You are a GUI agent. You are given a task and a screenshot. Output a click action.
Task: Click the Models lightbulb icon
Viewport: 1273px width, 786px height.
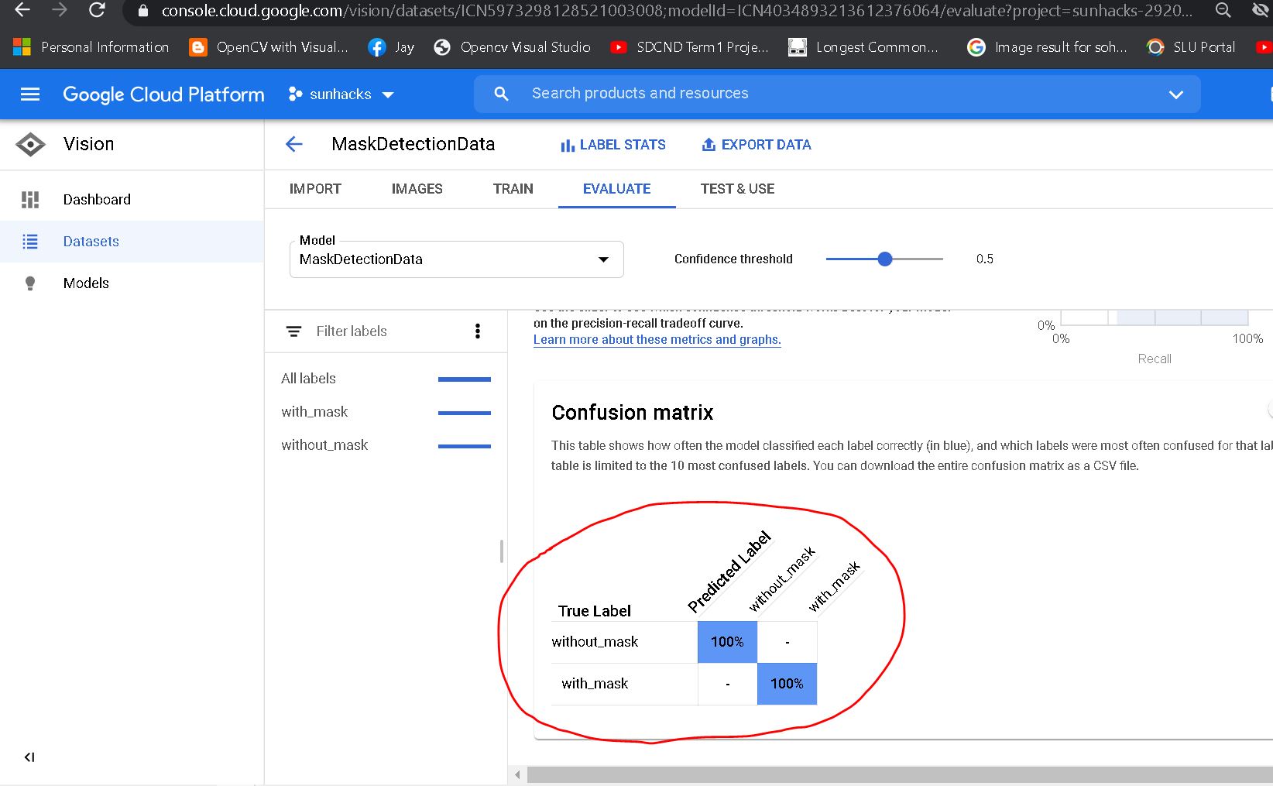click(x=30, y=283)
